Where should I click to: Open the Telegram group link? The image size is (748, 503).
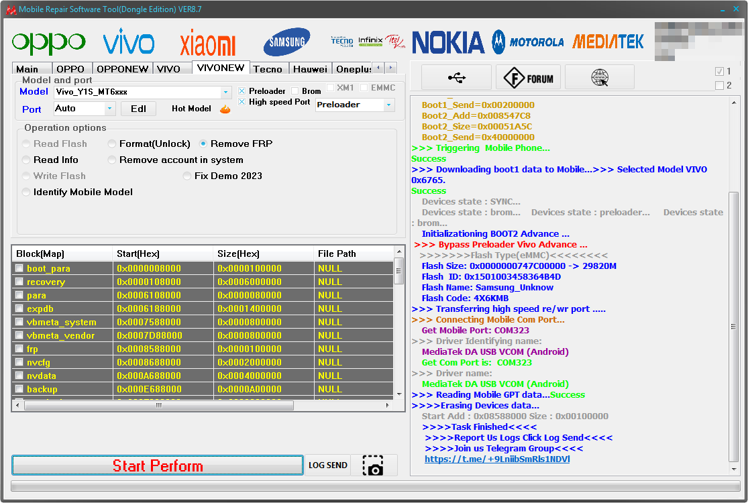click(497, 459)
